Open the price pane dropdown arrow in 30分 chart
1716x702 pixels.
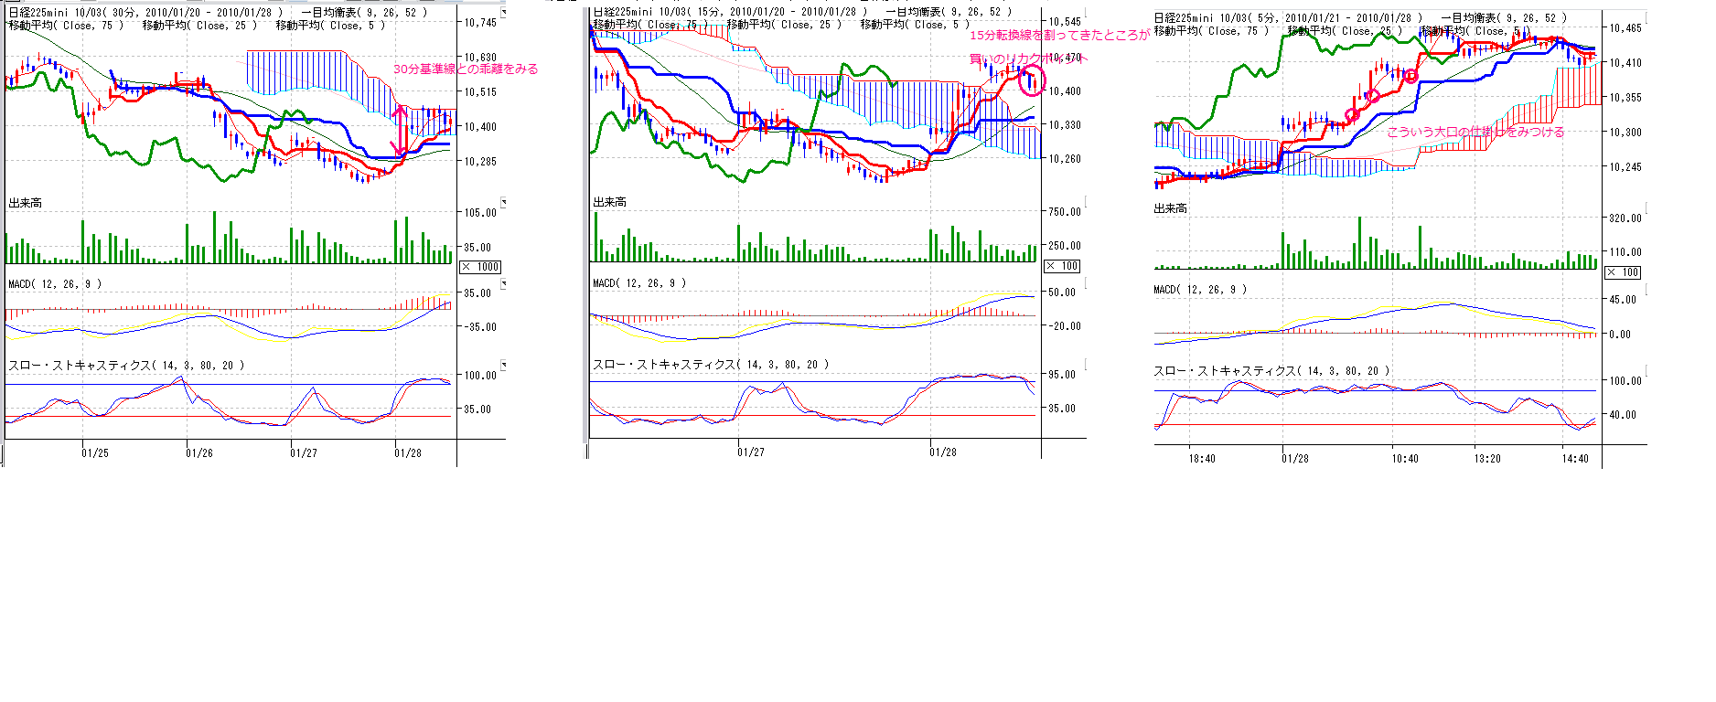(x=503, y=11)
